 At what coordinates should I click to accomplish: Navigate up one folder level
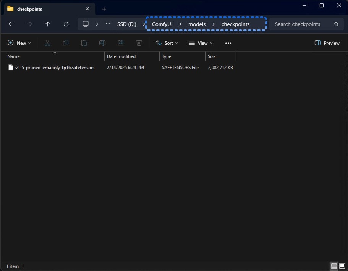tap(47, 24)
